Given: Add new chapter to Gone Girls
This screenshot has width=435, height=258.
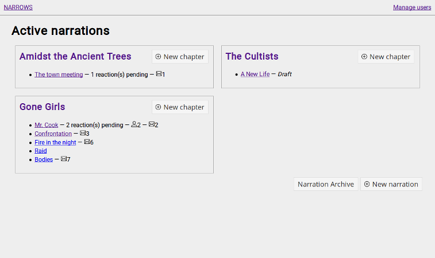Looking at the screenshot, I should tap(180, 107).
